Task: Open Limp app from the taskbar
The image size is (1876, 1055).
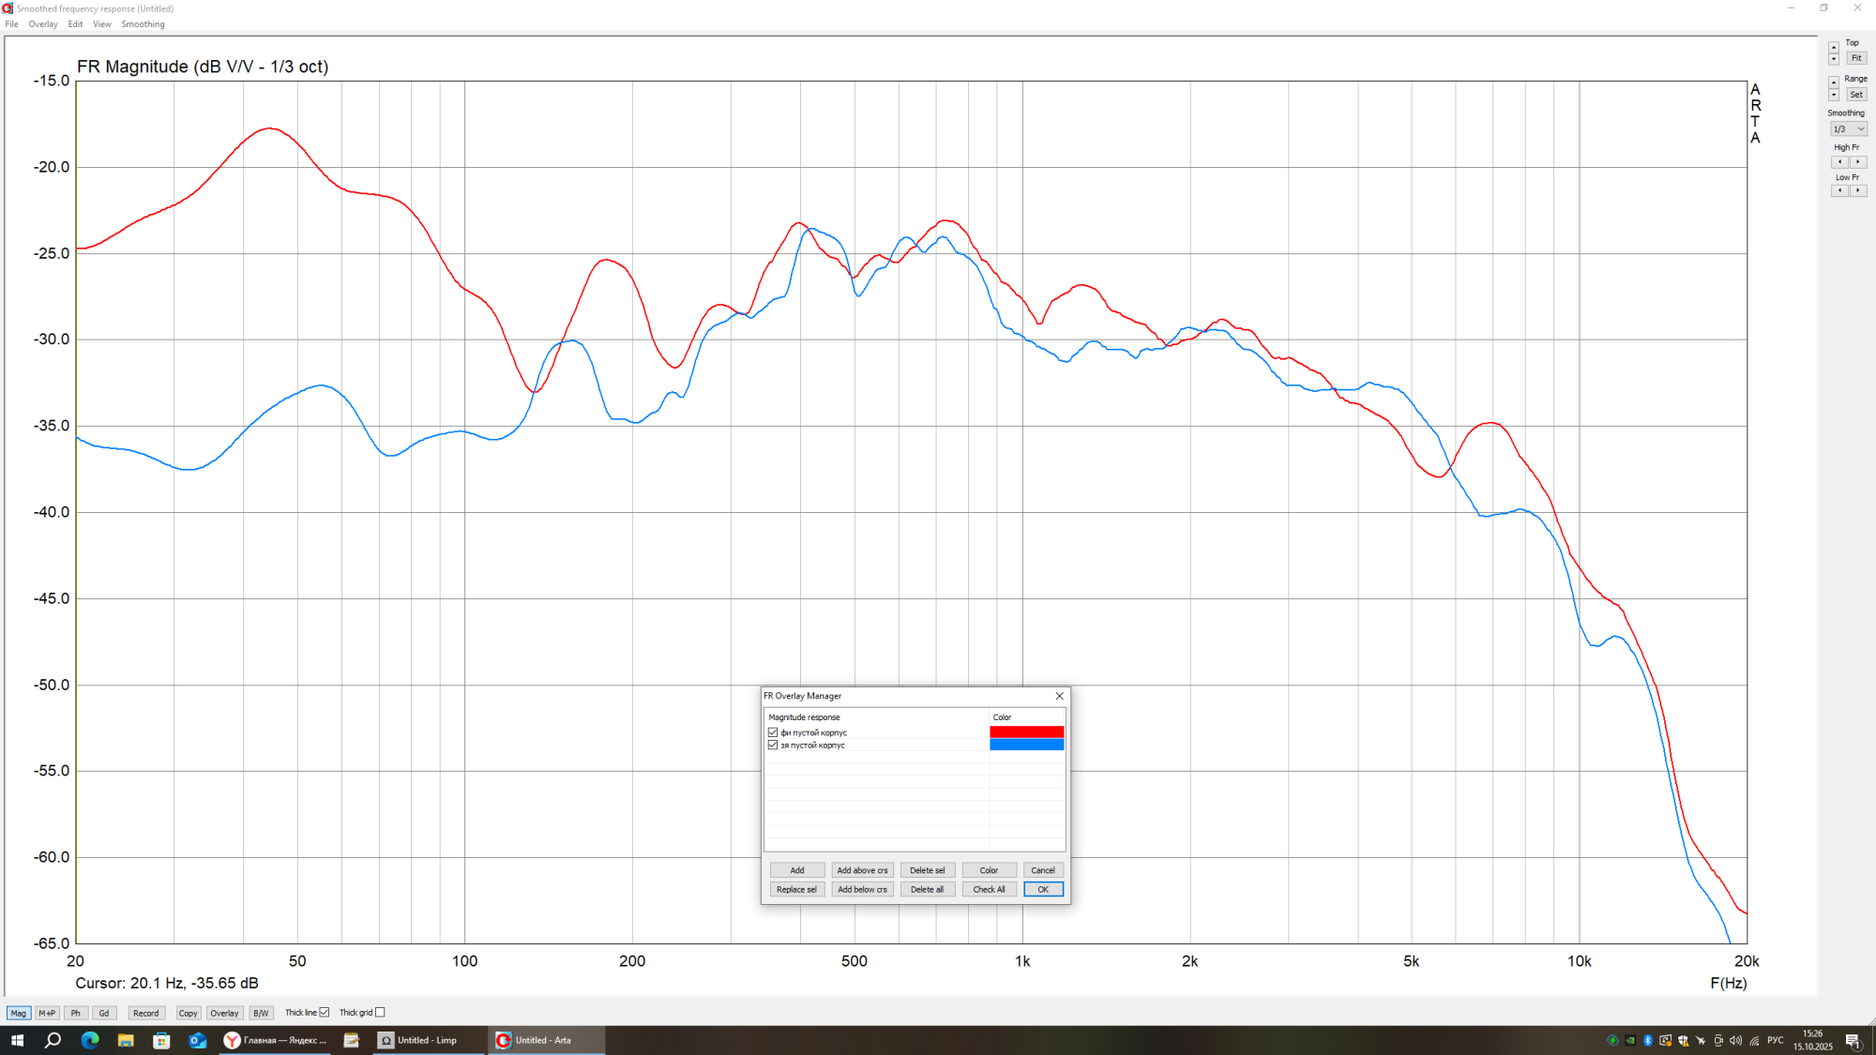Action: coord(428,1040)
